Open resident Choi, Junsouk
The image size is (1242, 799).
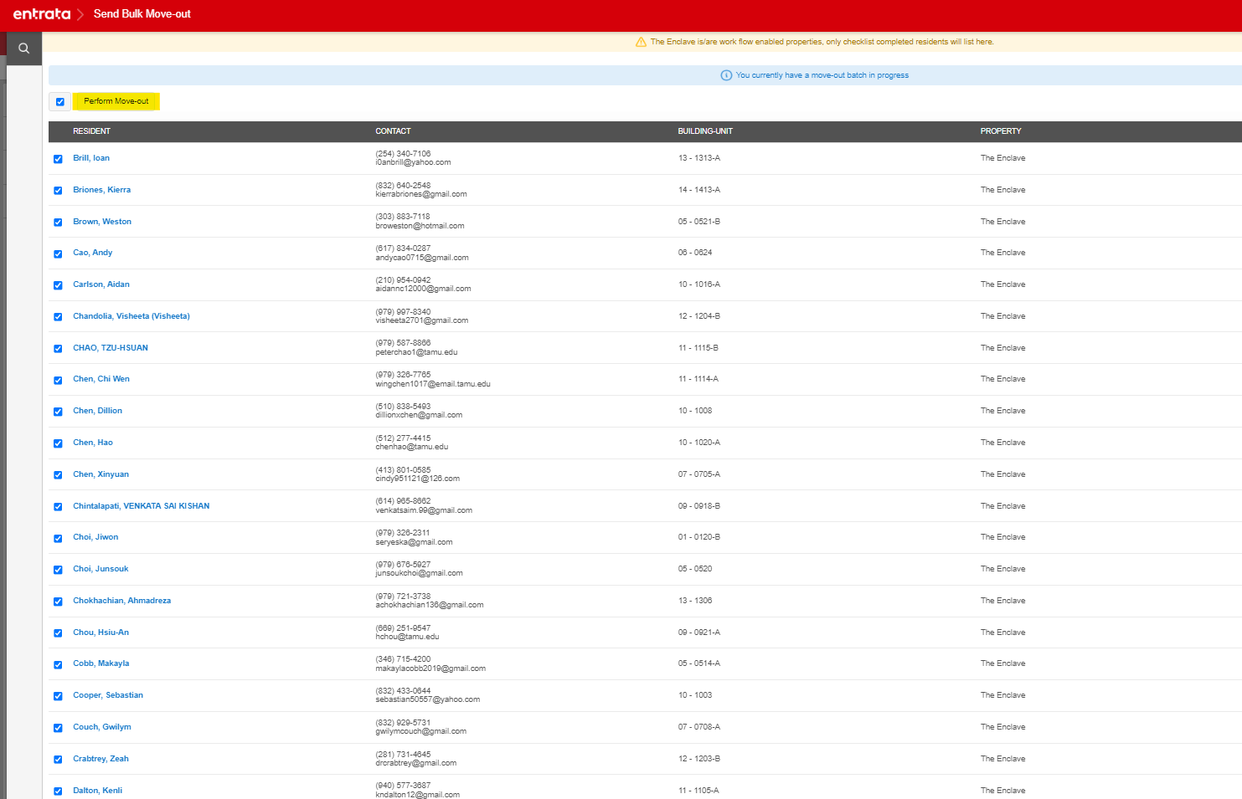click(x=100, y=569)
